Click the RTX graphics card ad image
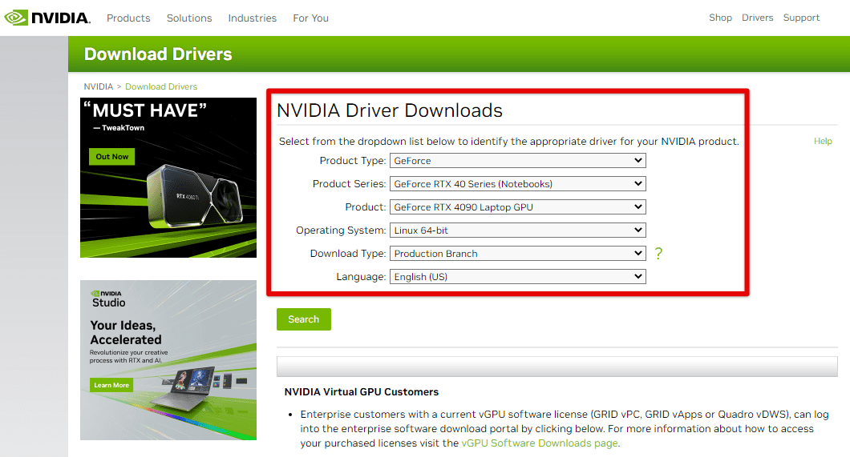Viewport: 850px width, 457px height. [168, 178]
